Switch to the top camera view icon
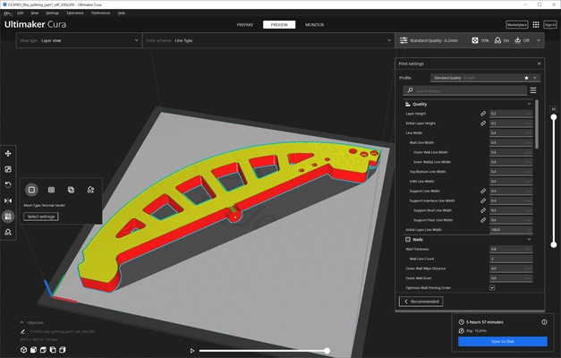Screen dimensions: 561x358 (x=43, y=350)
